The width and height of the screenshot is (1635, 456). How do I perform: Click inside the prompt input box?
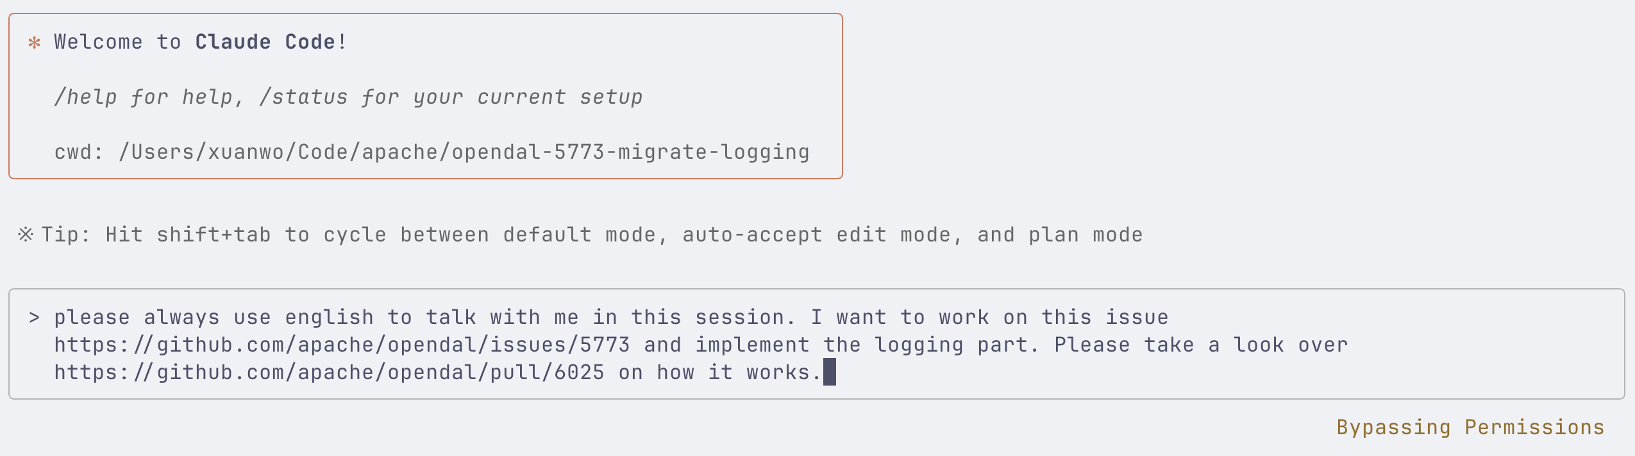coord(816,344)
